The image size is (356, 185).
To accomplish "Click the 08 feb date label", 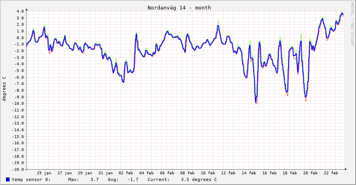I will tap(187, 173).
